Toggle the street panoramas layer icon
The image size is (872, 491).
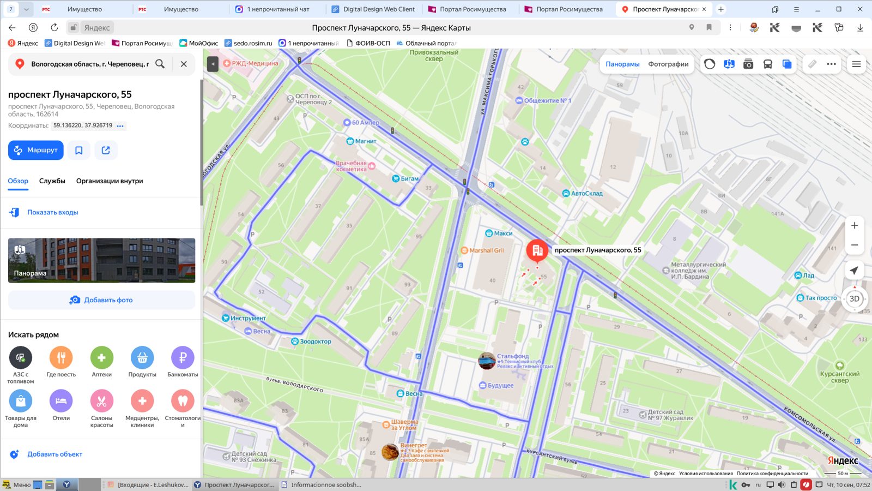[729, 64]
